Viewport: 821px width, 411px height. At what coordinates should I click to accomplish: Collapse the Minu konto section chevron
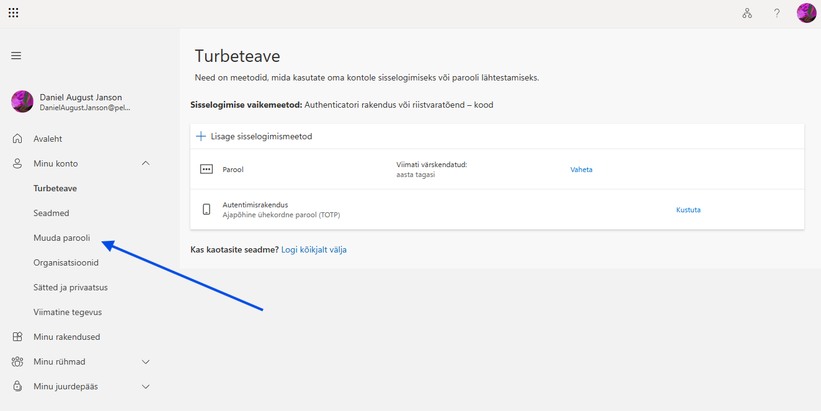(x=146, y=163)
